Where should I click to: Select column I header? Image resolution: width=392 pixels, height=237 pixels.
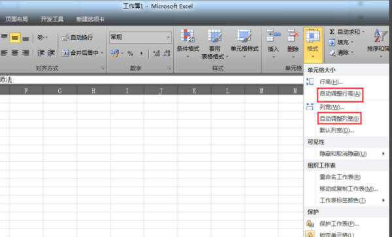(x=127, y=91)
